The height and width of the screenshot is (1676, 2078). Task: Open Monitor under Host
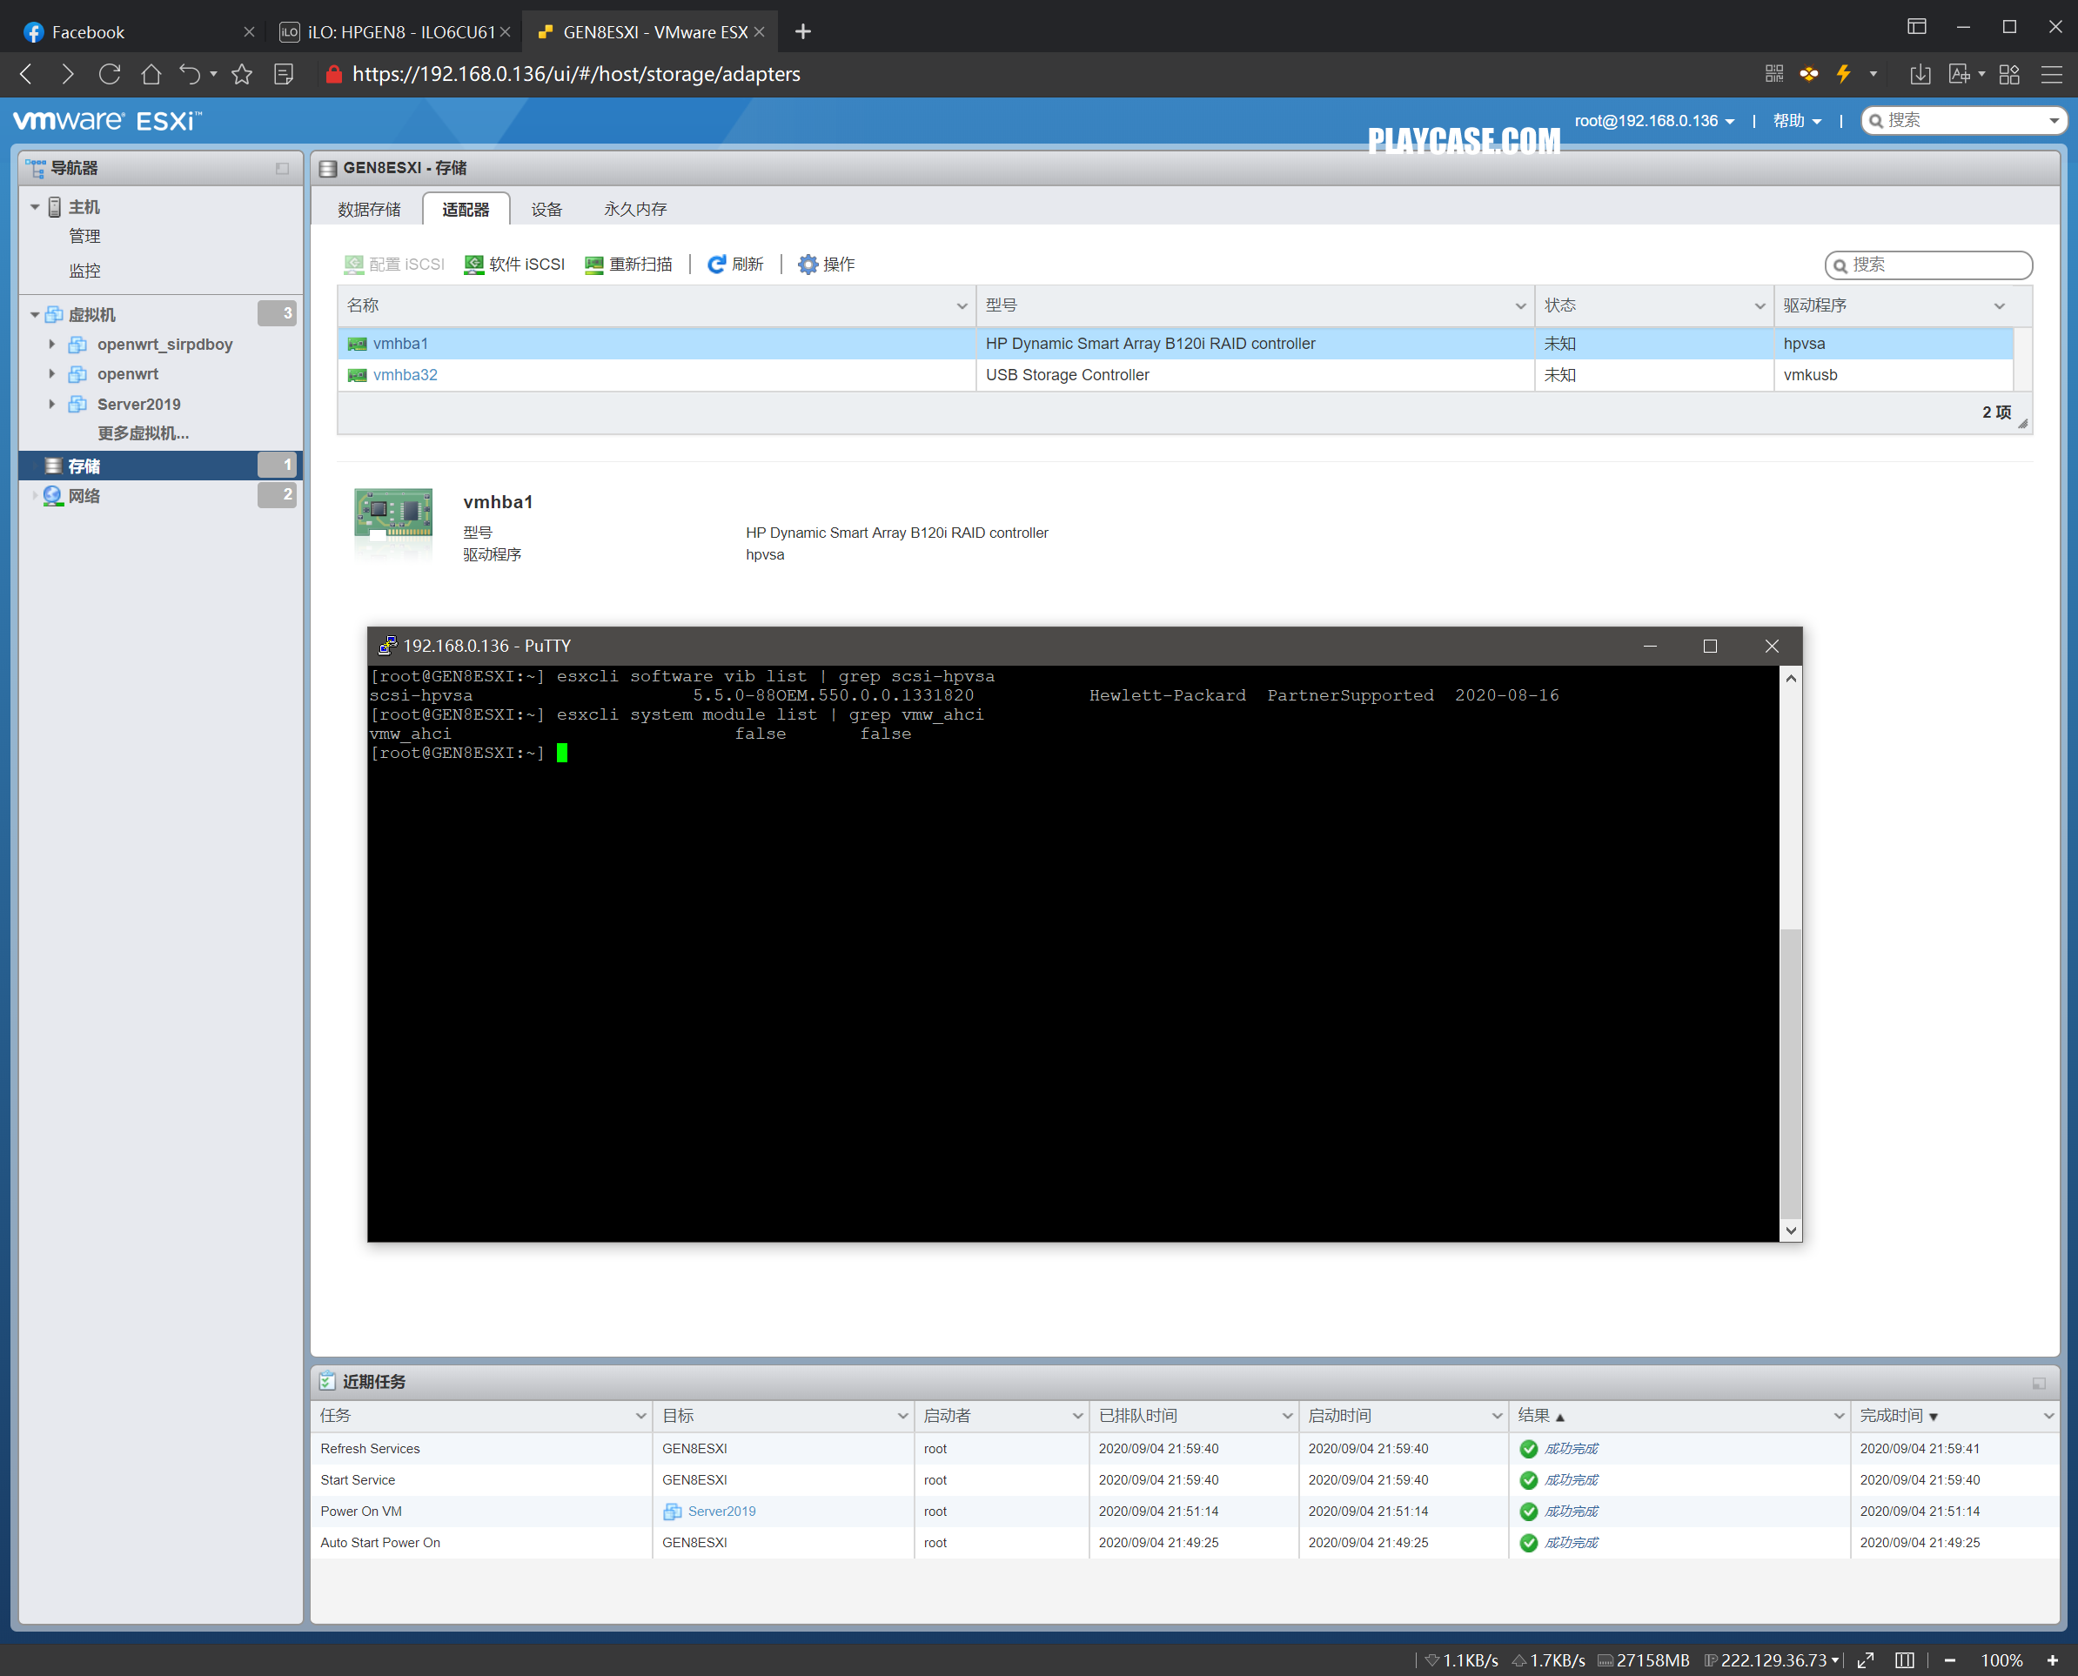tap(84, 272)
